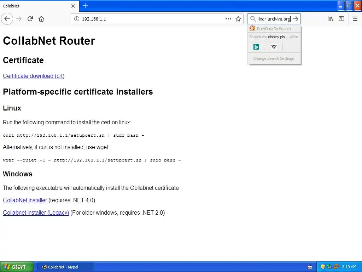Click the 3:10 AM clock
362x272 pixels.
(x=349, y=267)
